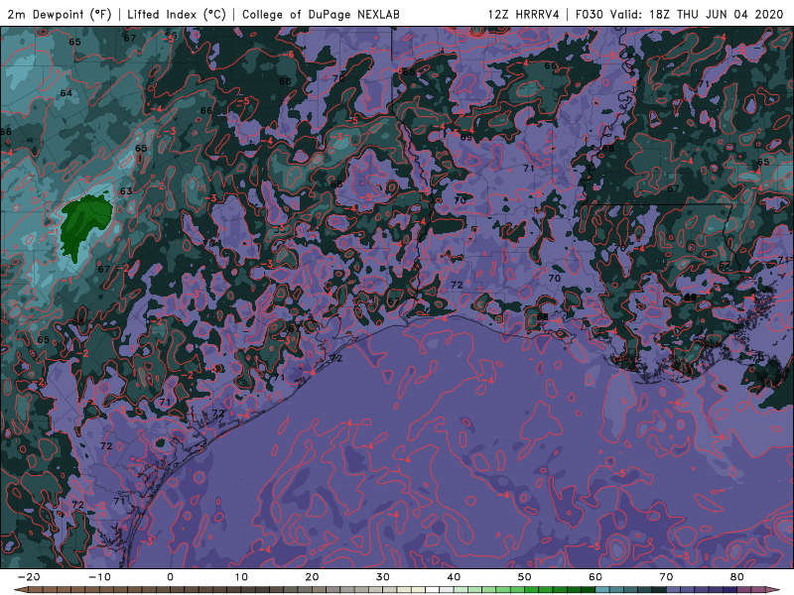Screen dimensions: 794x595
Task: Click the 10 label on the color scale
Action: 241,577
